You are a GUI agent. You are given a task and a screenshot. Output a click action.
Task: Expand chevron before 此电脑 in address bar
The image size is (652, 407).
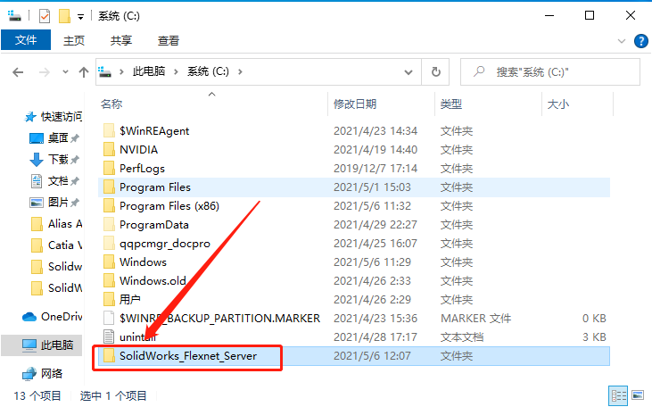pos(121,71)
